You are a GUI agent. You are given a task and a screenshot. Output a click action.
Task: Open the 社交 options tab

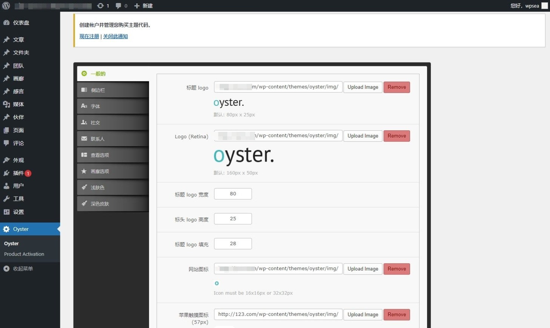(113, 122)
